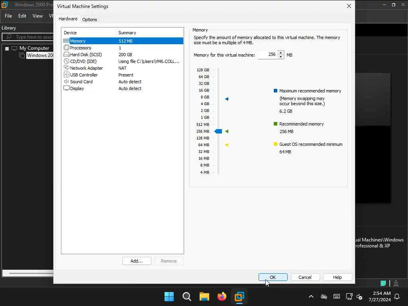
Task: Select the Network Adapter icon
Action: [67, 68]
